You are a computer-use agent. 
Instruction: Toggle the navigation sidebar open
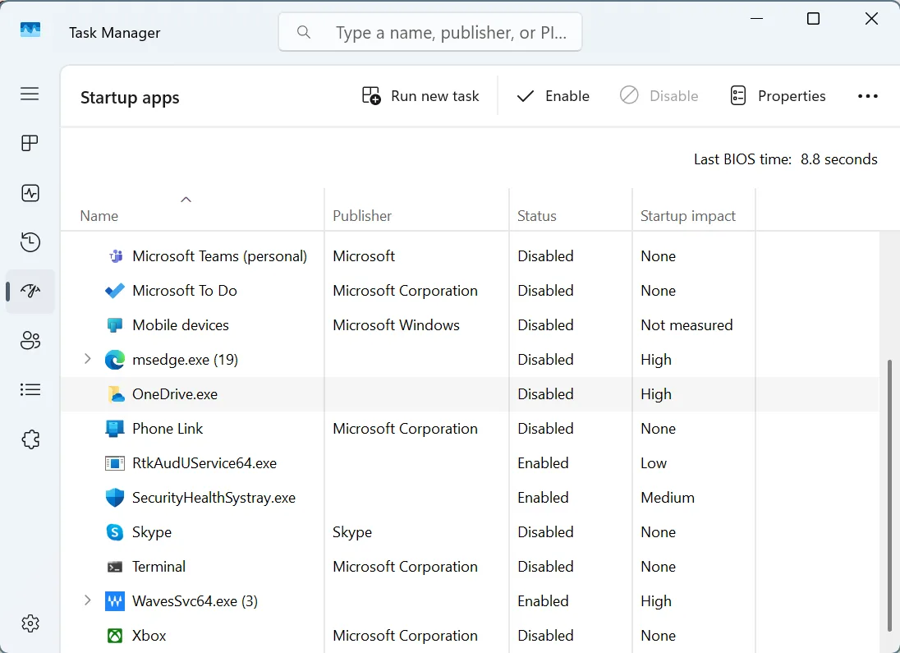[x=30, y=94]
